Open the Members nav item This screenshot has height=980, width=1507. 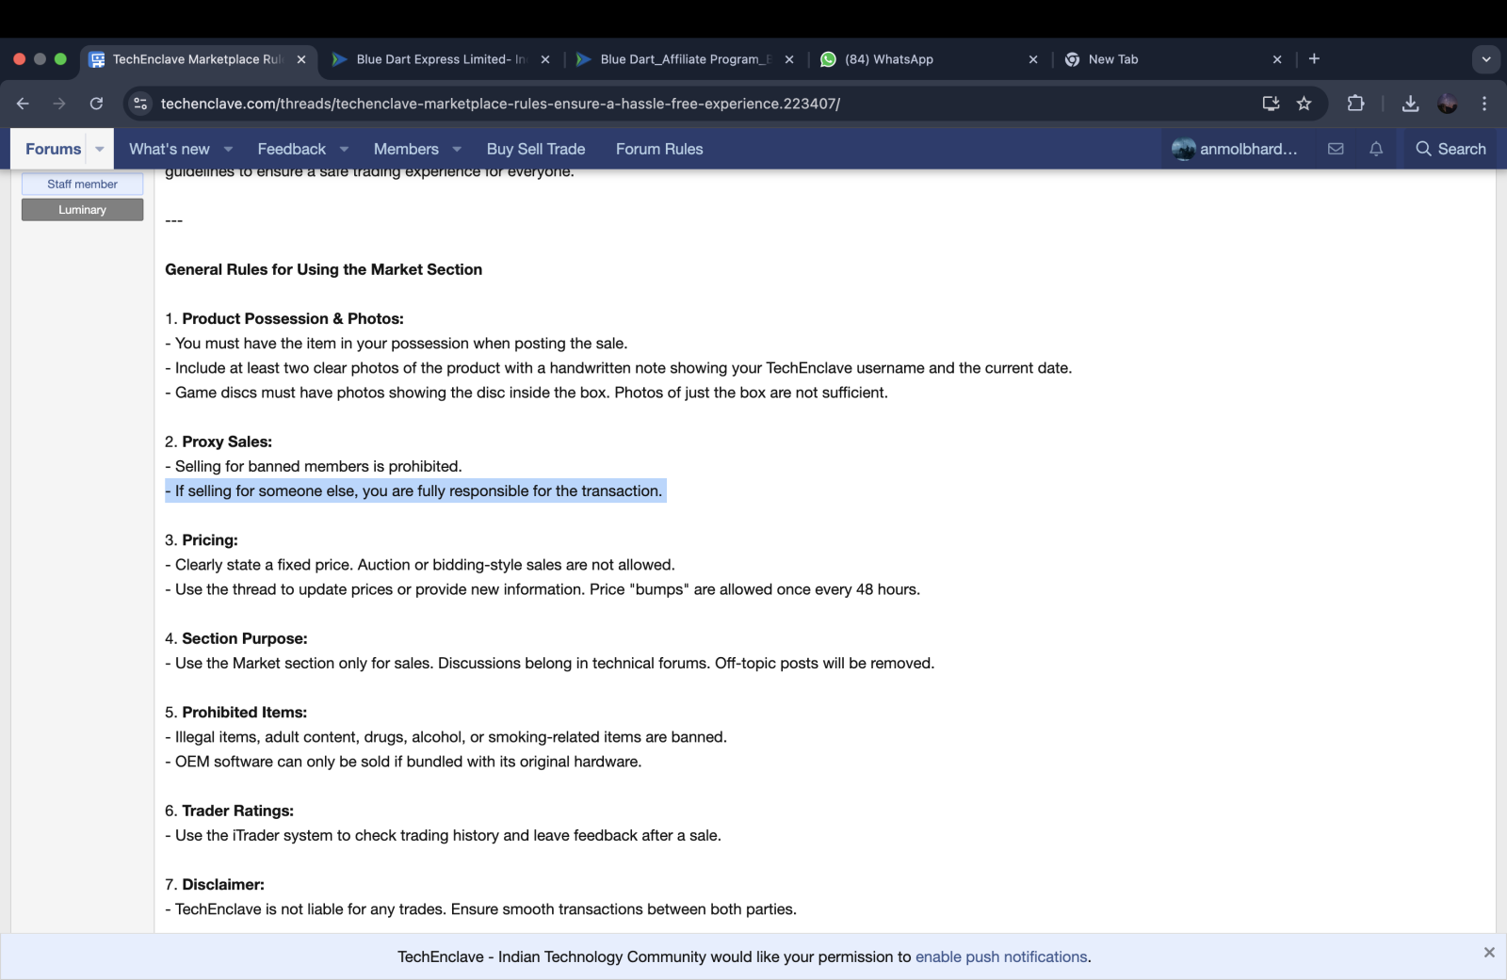pyautogui.click(x=406, y=149)
